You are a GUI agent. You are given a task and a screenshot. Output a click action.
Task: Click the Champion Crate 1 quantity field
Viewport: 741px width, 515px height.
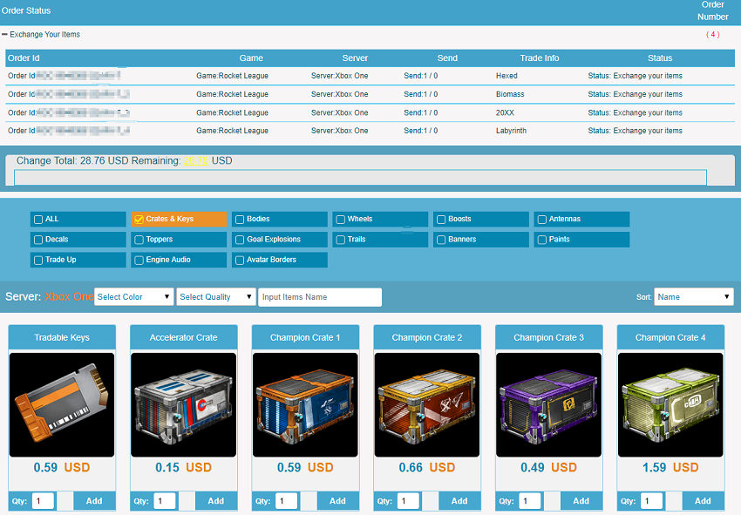click(287, 501)
